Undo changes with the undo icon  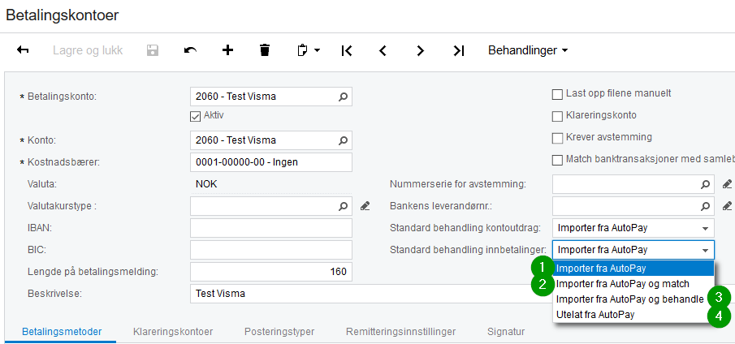tap(190, 50)
